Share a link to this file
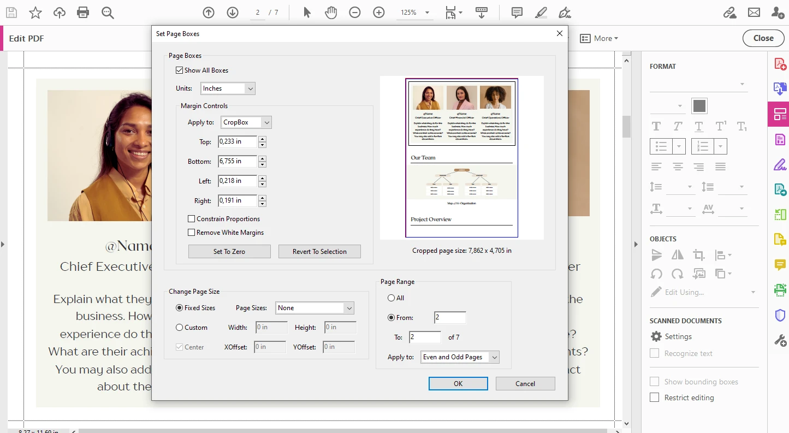Screen dimensions: 789x433 pos(730,13)
